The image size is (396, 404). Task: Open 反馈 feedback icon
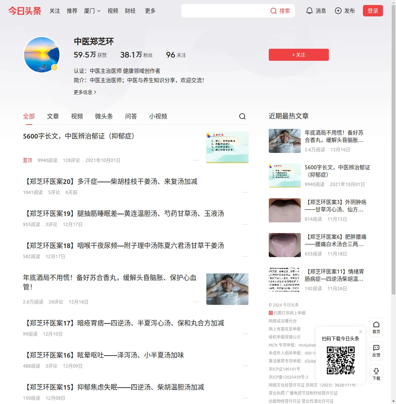click(x=376, y=351)
